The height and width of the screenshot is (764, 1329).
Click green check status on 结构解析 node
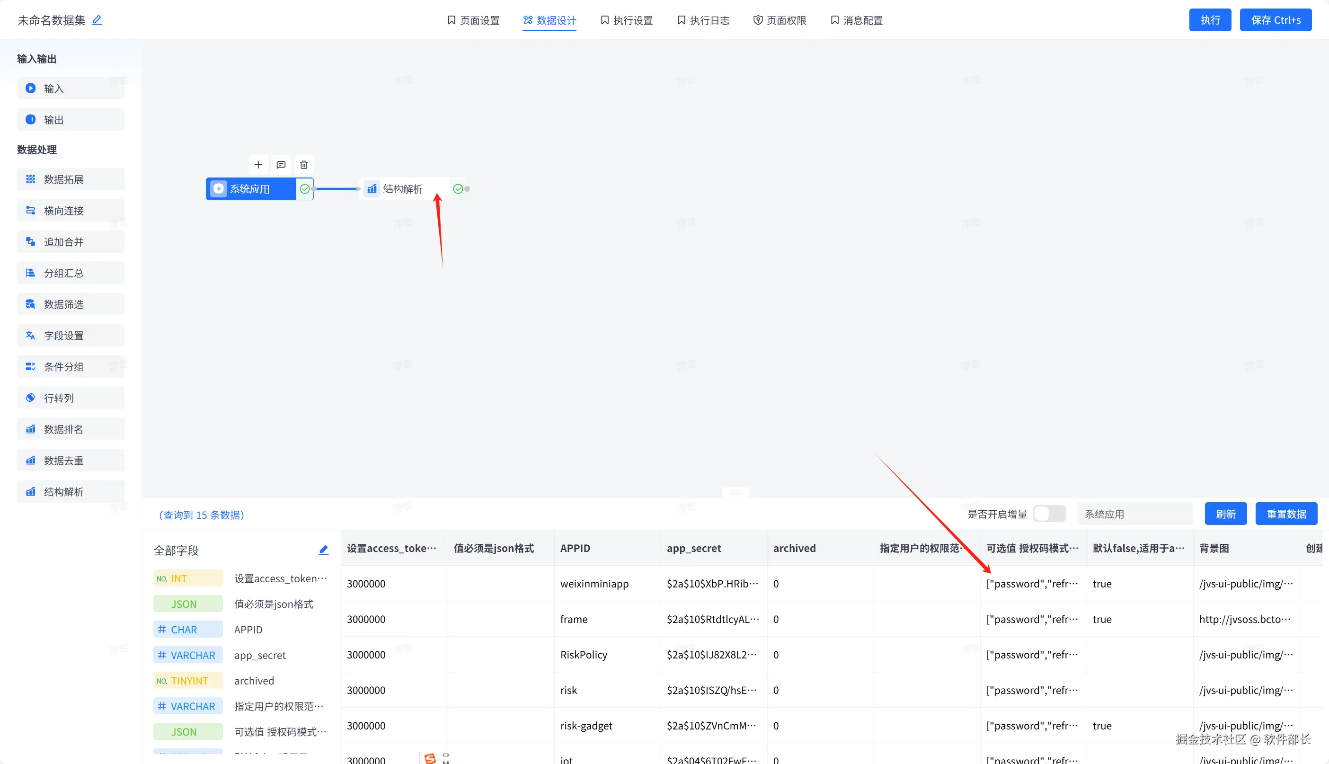coord(458,189)
